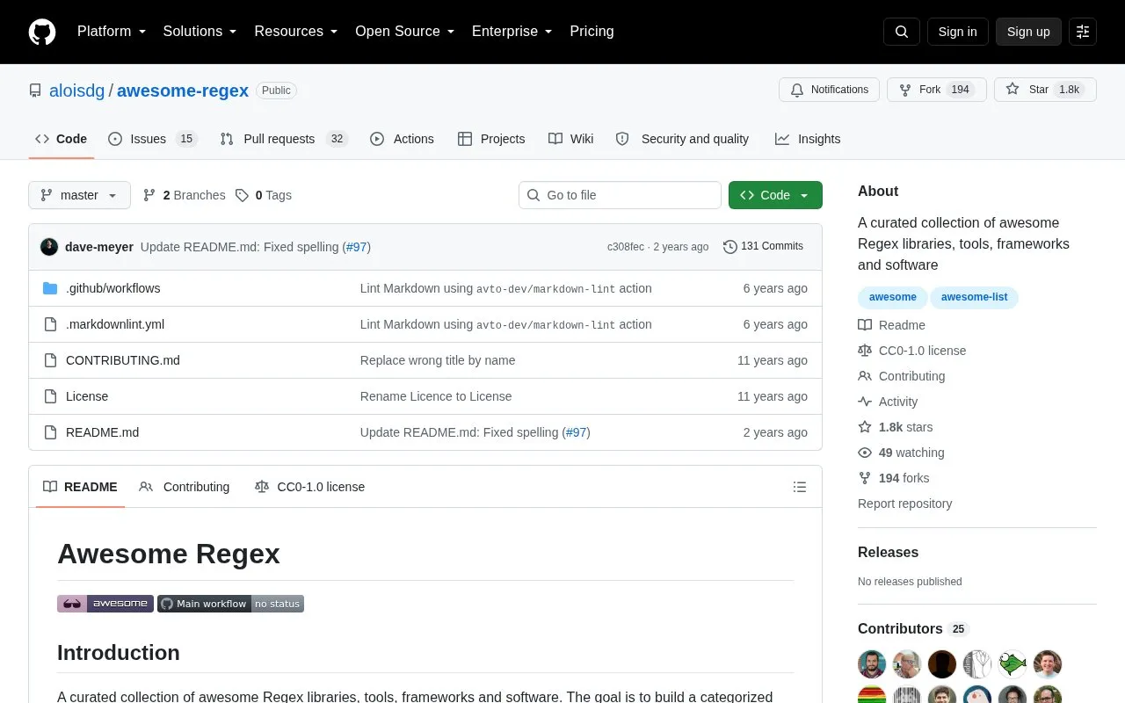Click the repository book icon beside aloisdg
Image resolution: width=1125 pixels, height=703 pixels.
(x=35, y=91)
